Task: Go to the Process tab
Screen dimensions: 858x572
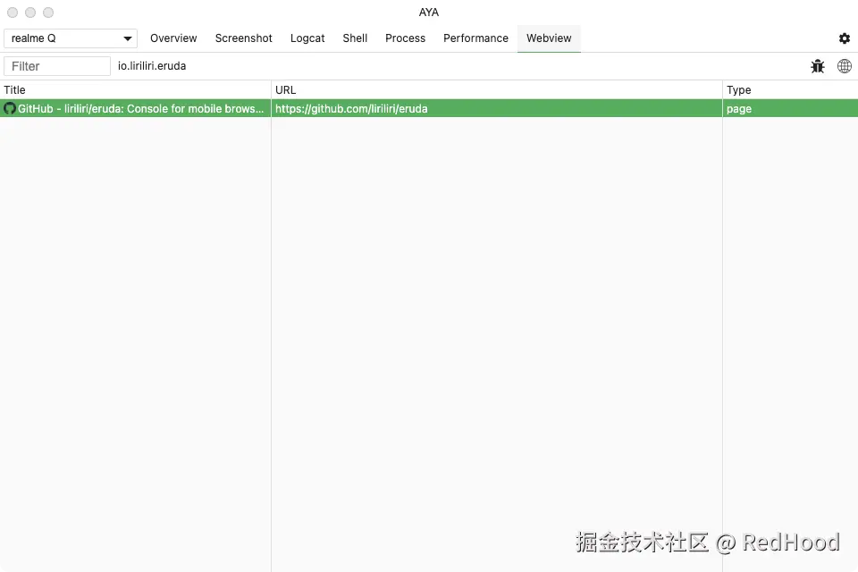Action: click(405, 38)
